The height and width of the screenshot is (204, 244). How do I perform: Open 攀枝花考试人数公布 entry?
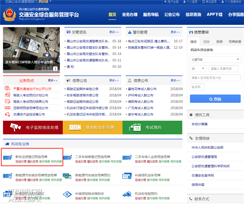(x=142, y=89)
